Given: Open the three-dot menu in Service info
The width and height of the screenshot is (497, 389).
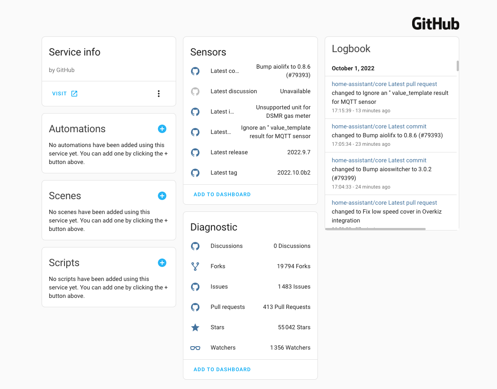Looking at the screenshot, I should pyautogui.click(x=159, y=94).
